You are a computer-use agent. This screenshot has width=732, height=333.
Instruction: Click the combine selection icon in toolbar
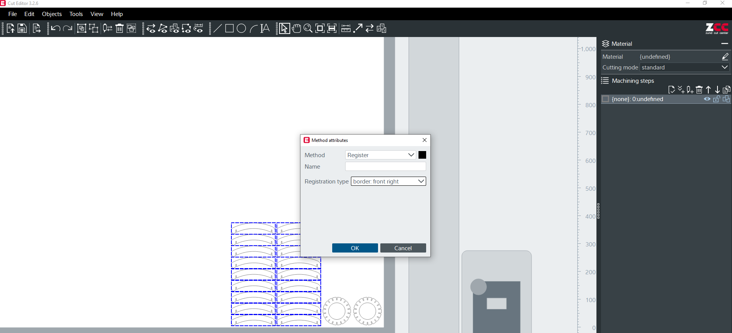(x=131, y=28)
